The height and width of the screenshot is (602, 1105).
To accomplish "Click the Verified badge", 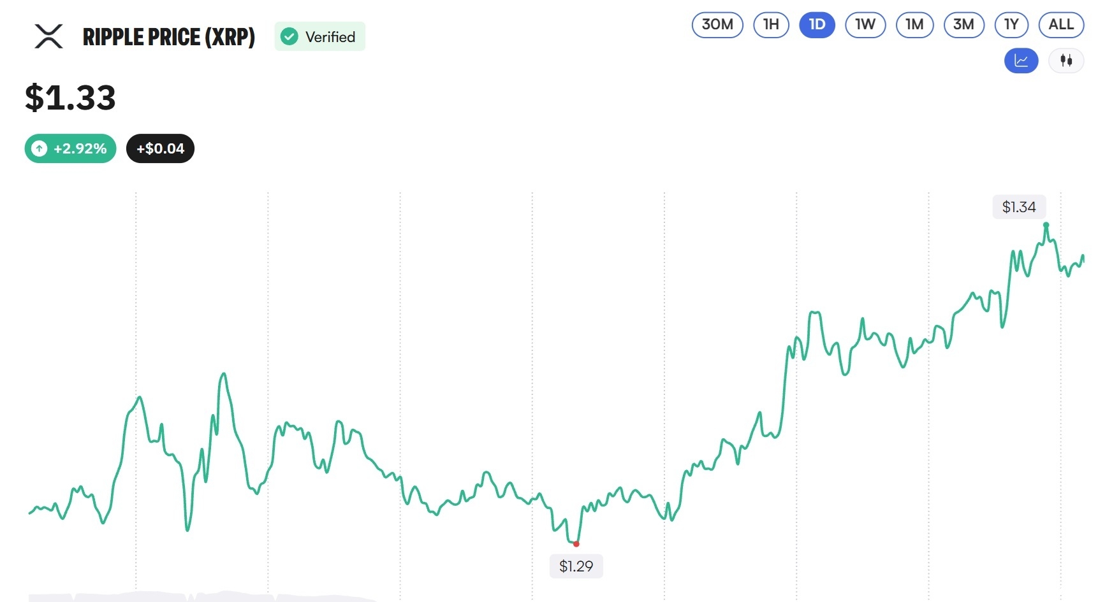I will coord(319,37).
